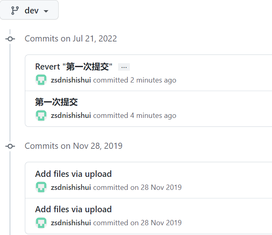This screenshot has height=235, width=272.
Task: Click the commit node icon for Nov 28, 2019
Action: 10,146
